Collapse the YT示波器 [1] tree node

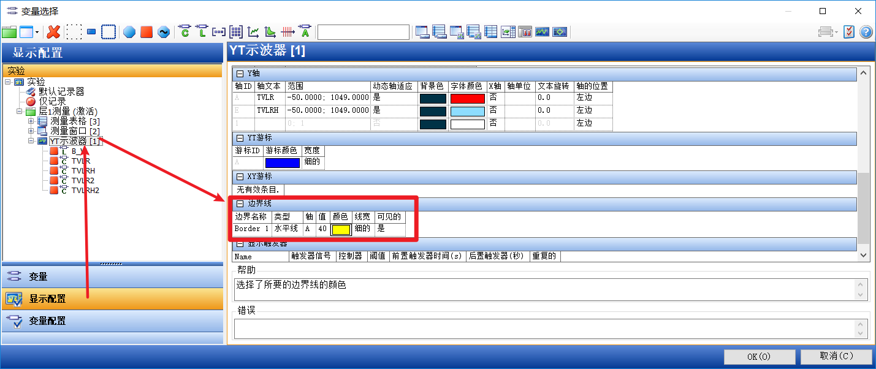(x=31, y=141)
